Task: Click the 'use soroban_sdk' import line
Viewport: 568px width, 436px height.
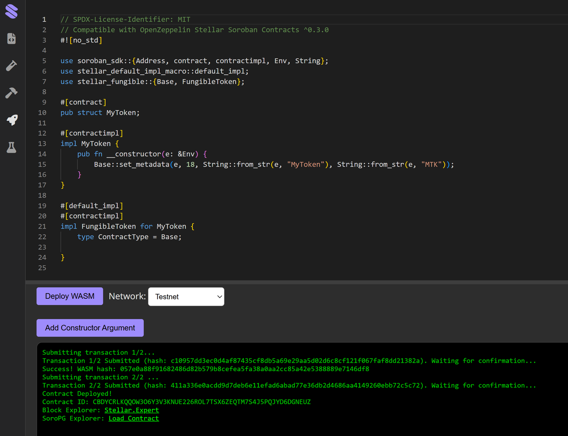Action: click(195, 61)
